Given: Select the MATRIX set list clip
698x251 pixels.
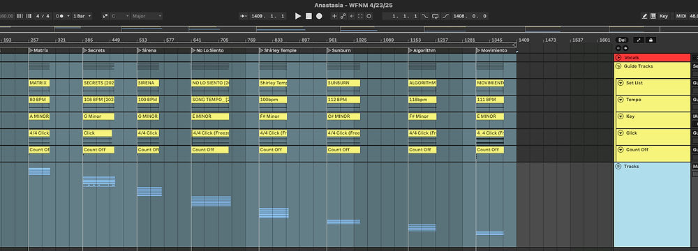Looking at the screenshot, I should click(39, 83).
